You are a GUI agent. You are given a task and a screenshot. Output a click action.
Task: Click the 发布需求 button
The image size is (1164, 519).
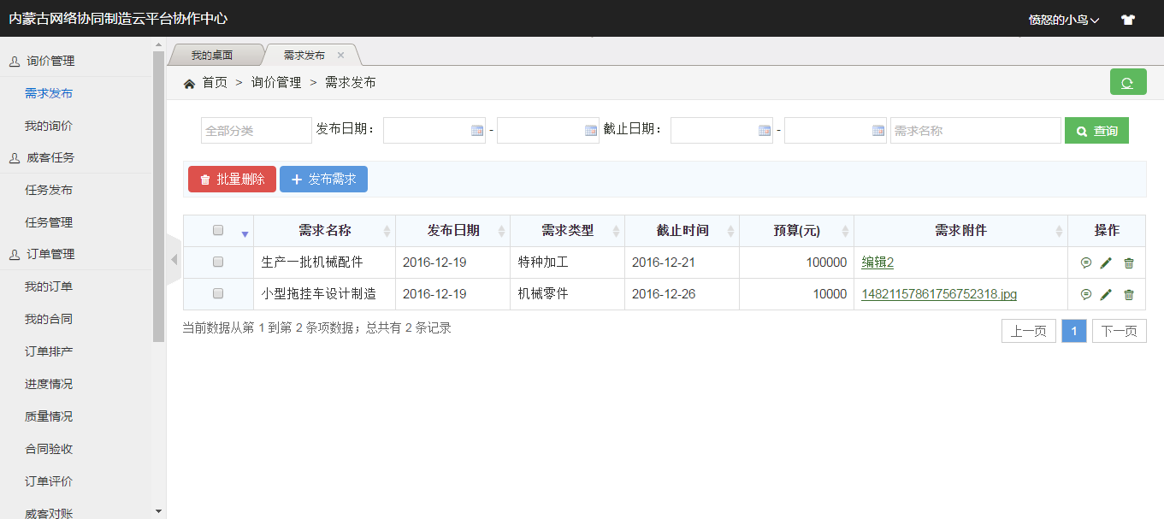pyautogui.click(x=323, y=180)
